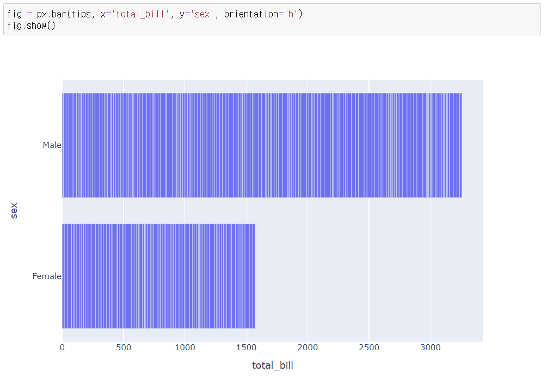
Task: Click the px.bar code line in the cell
Action: coord(155,14)
